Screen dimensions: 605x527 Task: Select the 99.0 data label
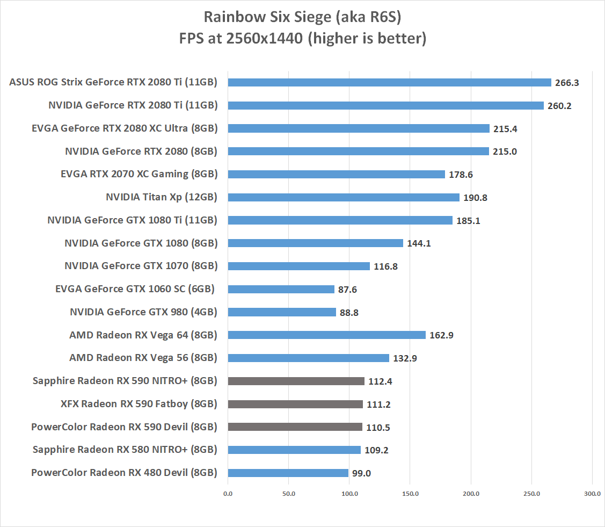pos(361,473)
